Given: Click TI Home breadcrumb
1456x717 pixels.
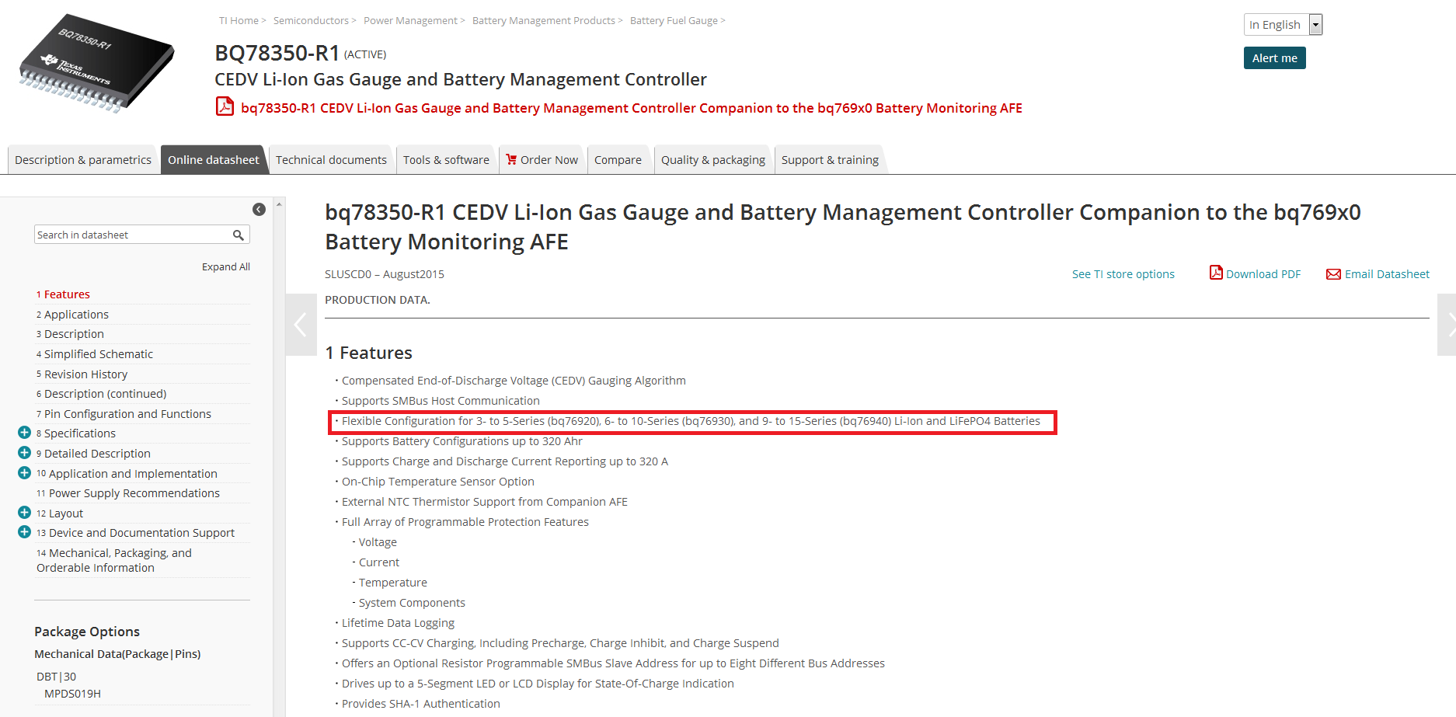Looking at the screenshot, I should coord(239,21).
